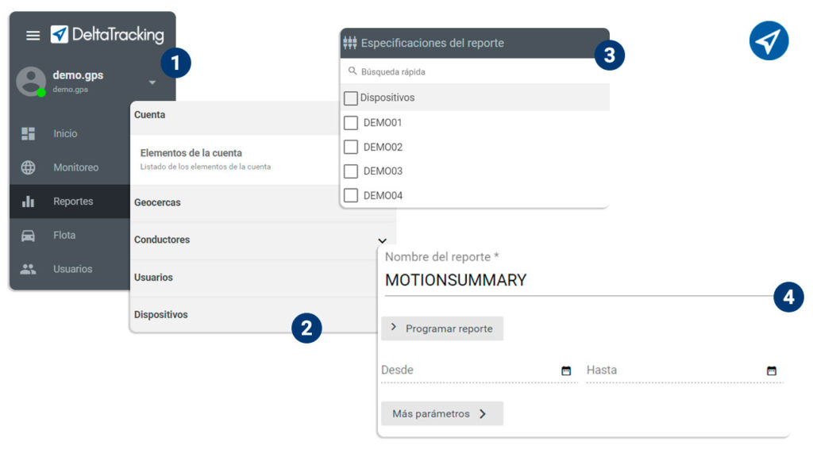This screenshot has width=813, height=457.
Task: Click the Hasta date field
Action: [x=684, y=371]
